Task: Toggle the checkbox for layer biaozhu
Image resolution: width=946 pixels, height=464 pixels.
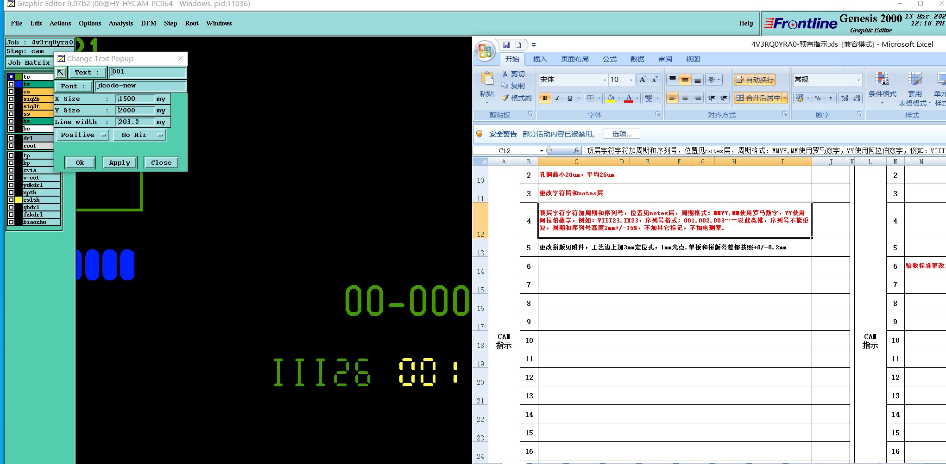Action: 11,222
